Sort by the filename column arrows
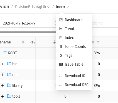 (23, 42)
